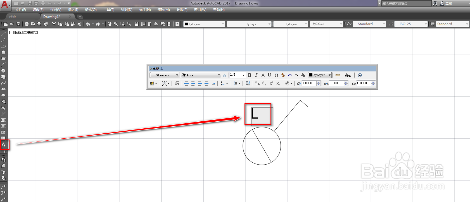Open the @ symbol insert dropdown
The image size is (470, 202).
[289, 83]
